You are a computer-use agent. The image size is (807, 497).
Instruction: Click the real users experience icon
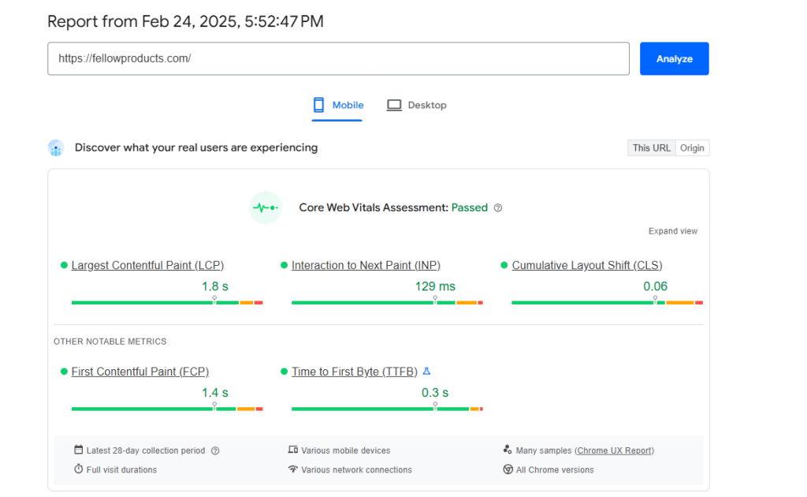click(x=55, y=148)
